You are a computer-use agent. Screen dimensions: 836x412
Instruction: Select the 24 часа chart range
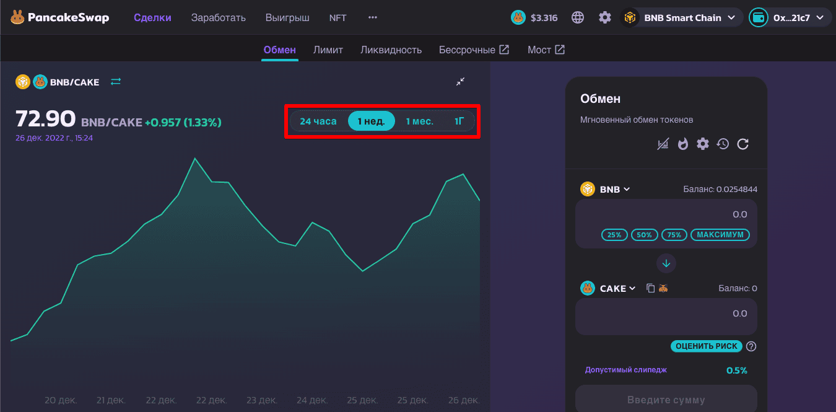coord(318,121)
